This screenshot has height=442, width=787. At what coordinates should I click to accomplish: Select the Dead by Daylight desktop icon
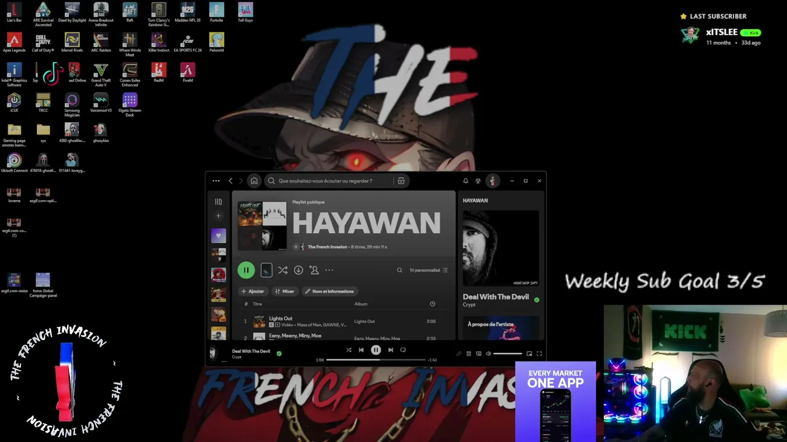[72, 12]
